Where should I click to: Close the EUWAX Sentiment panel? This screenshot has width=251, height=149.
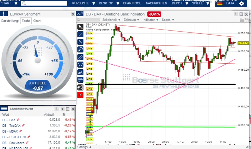click(x=73, y=14)
